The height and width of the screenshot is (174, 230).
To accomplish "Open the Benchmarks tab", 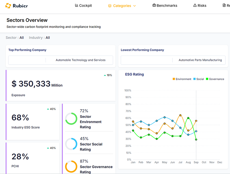I will point(167,6).
